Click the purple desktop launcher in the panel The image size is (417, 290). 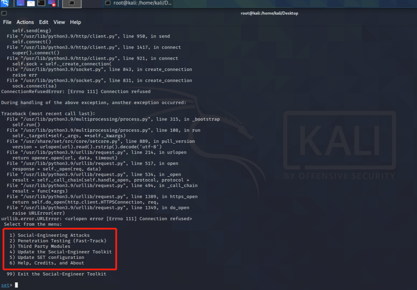(x=20, y=3)
